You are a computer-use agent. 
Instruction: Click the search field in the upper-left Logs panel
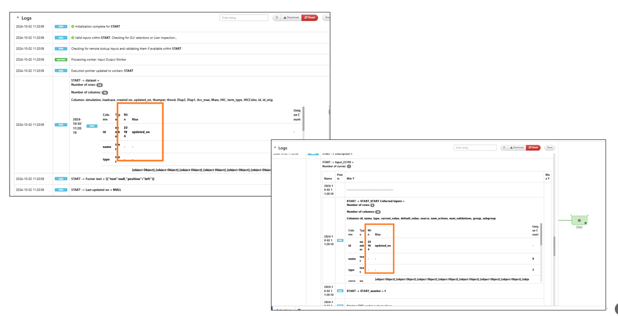[243, 18]
